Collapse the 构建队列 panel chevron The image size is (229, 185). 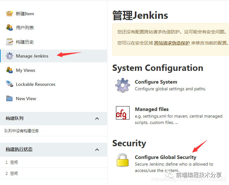(97, 119)
